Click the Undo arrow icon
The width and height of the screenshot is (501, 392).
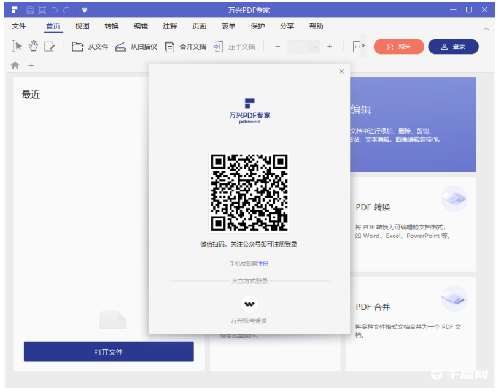55,9
